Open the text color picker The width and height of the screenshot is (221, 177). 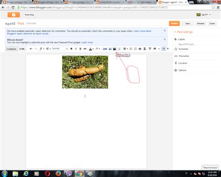point(91,49)
